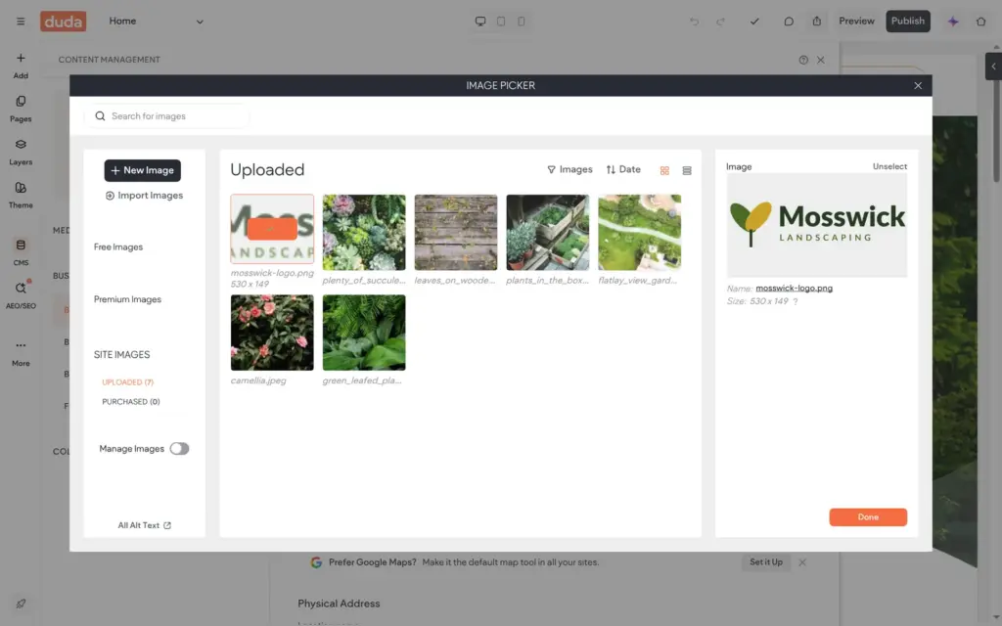Click Set it Up for Google Maps
Screen dimensions: 1002x626
[x=765, y=562]
